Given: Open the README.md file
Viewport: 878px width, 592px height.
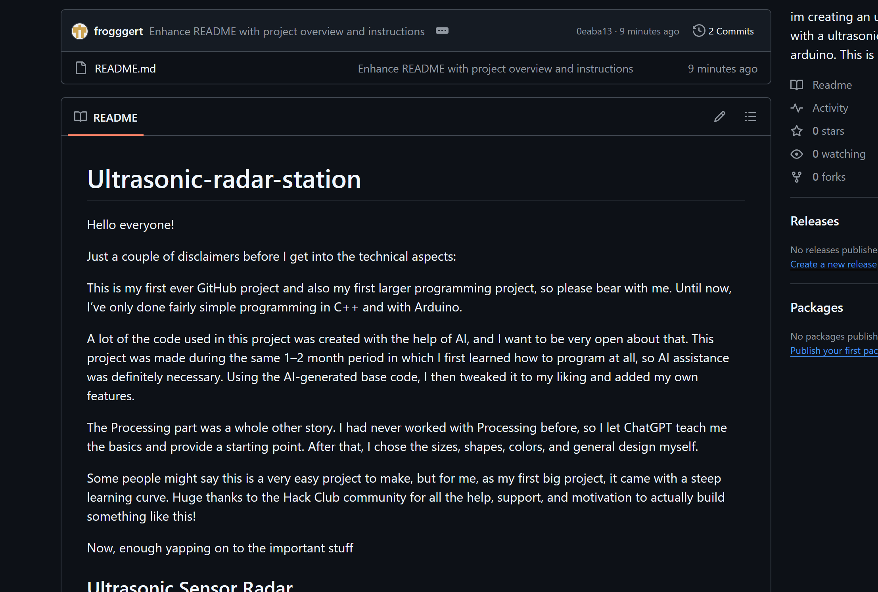Looking at the screenshot, I should pos(125,69).
